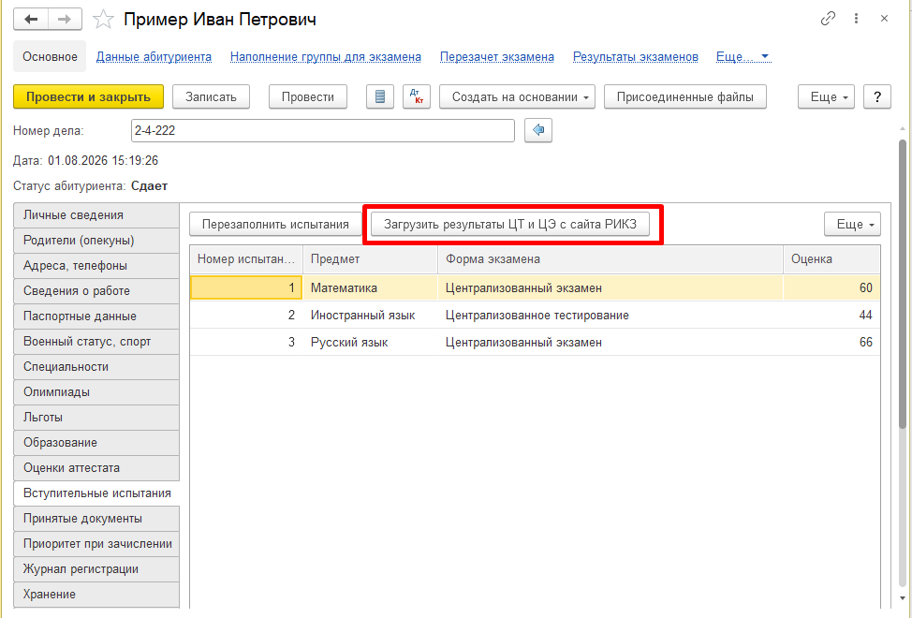Select the Журнал регистрации tab
Screen dimensions: 912x618
(x=96, y=569)
